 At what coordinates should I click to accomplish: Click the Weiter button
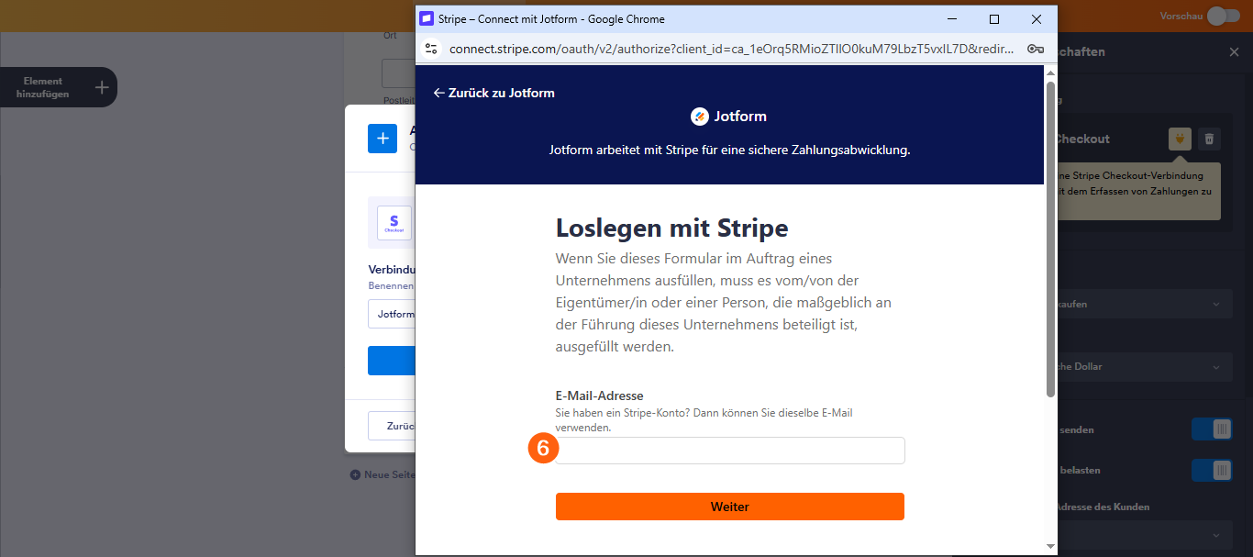click(x=729, y=507)
